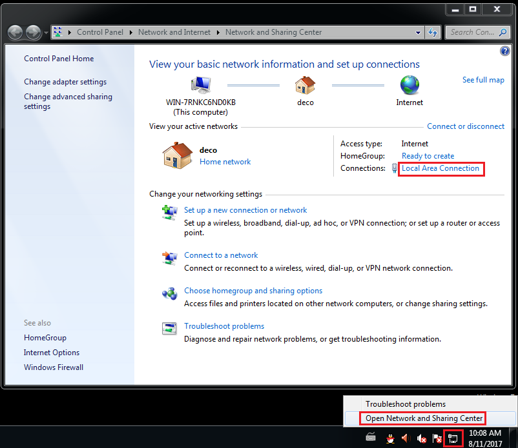Viewport: 518px width, 448px height.
Task: Click the Troubleshoot problems monitor icon
Action: [x=169, y=329]
